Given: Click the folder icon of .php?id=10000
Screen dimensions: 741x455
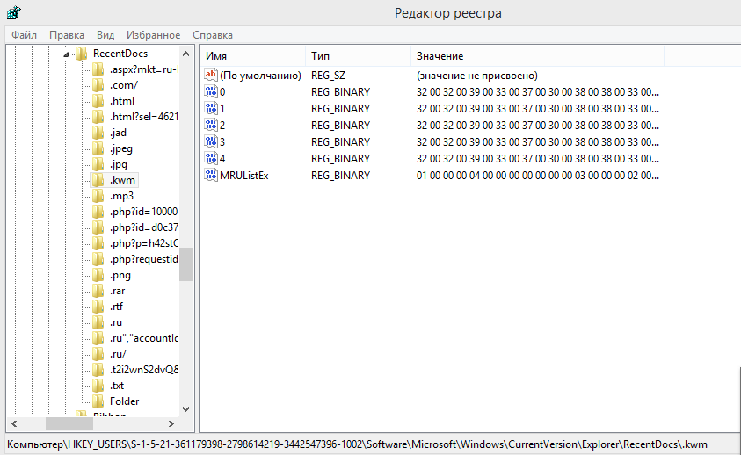Looking at the screenshot, I should point(98,212).
